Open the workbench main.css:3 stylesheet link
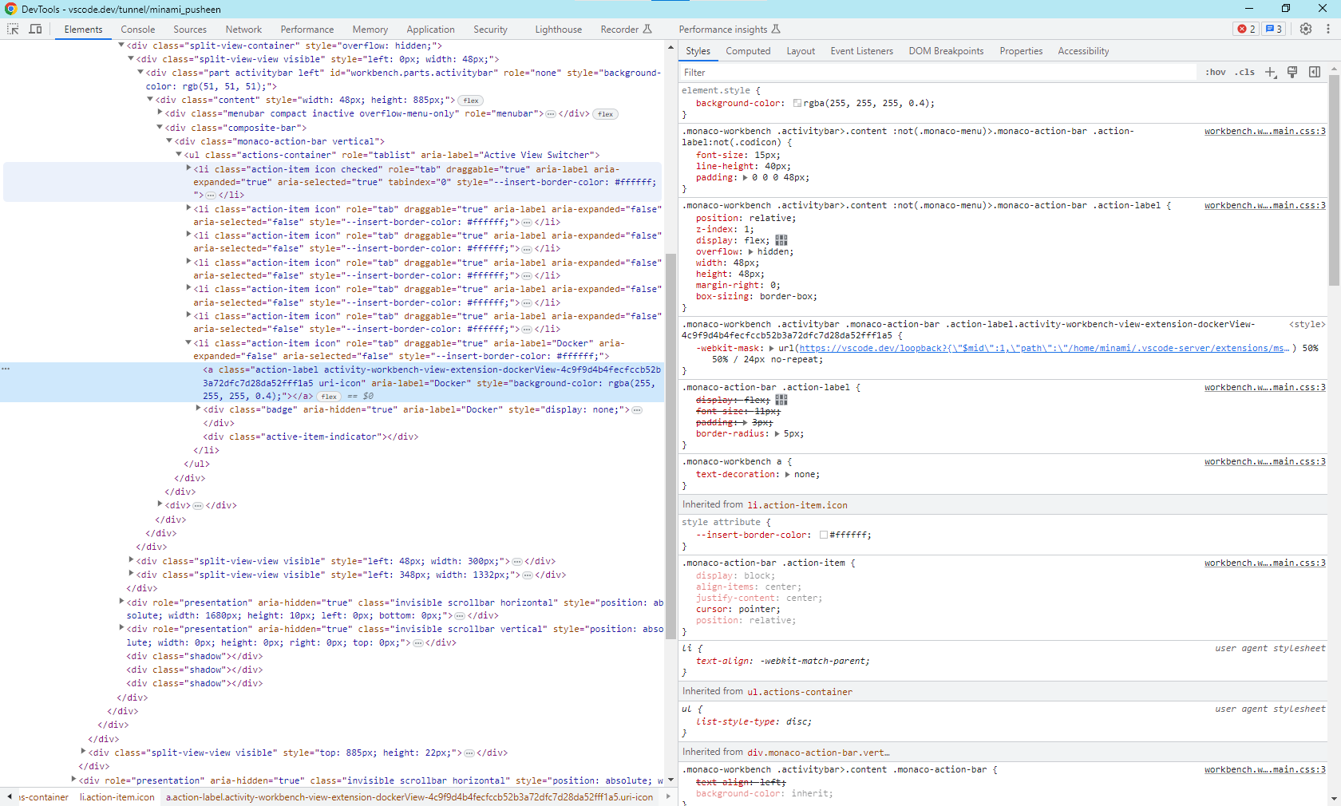Screen dimensions: 1341x806 pyautogui.click(x=1264, y=131)
